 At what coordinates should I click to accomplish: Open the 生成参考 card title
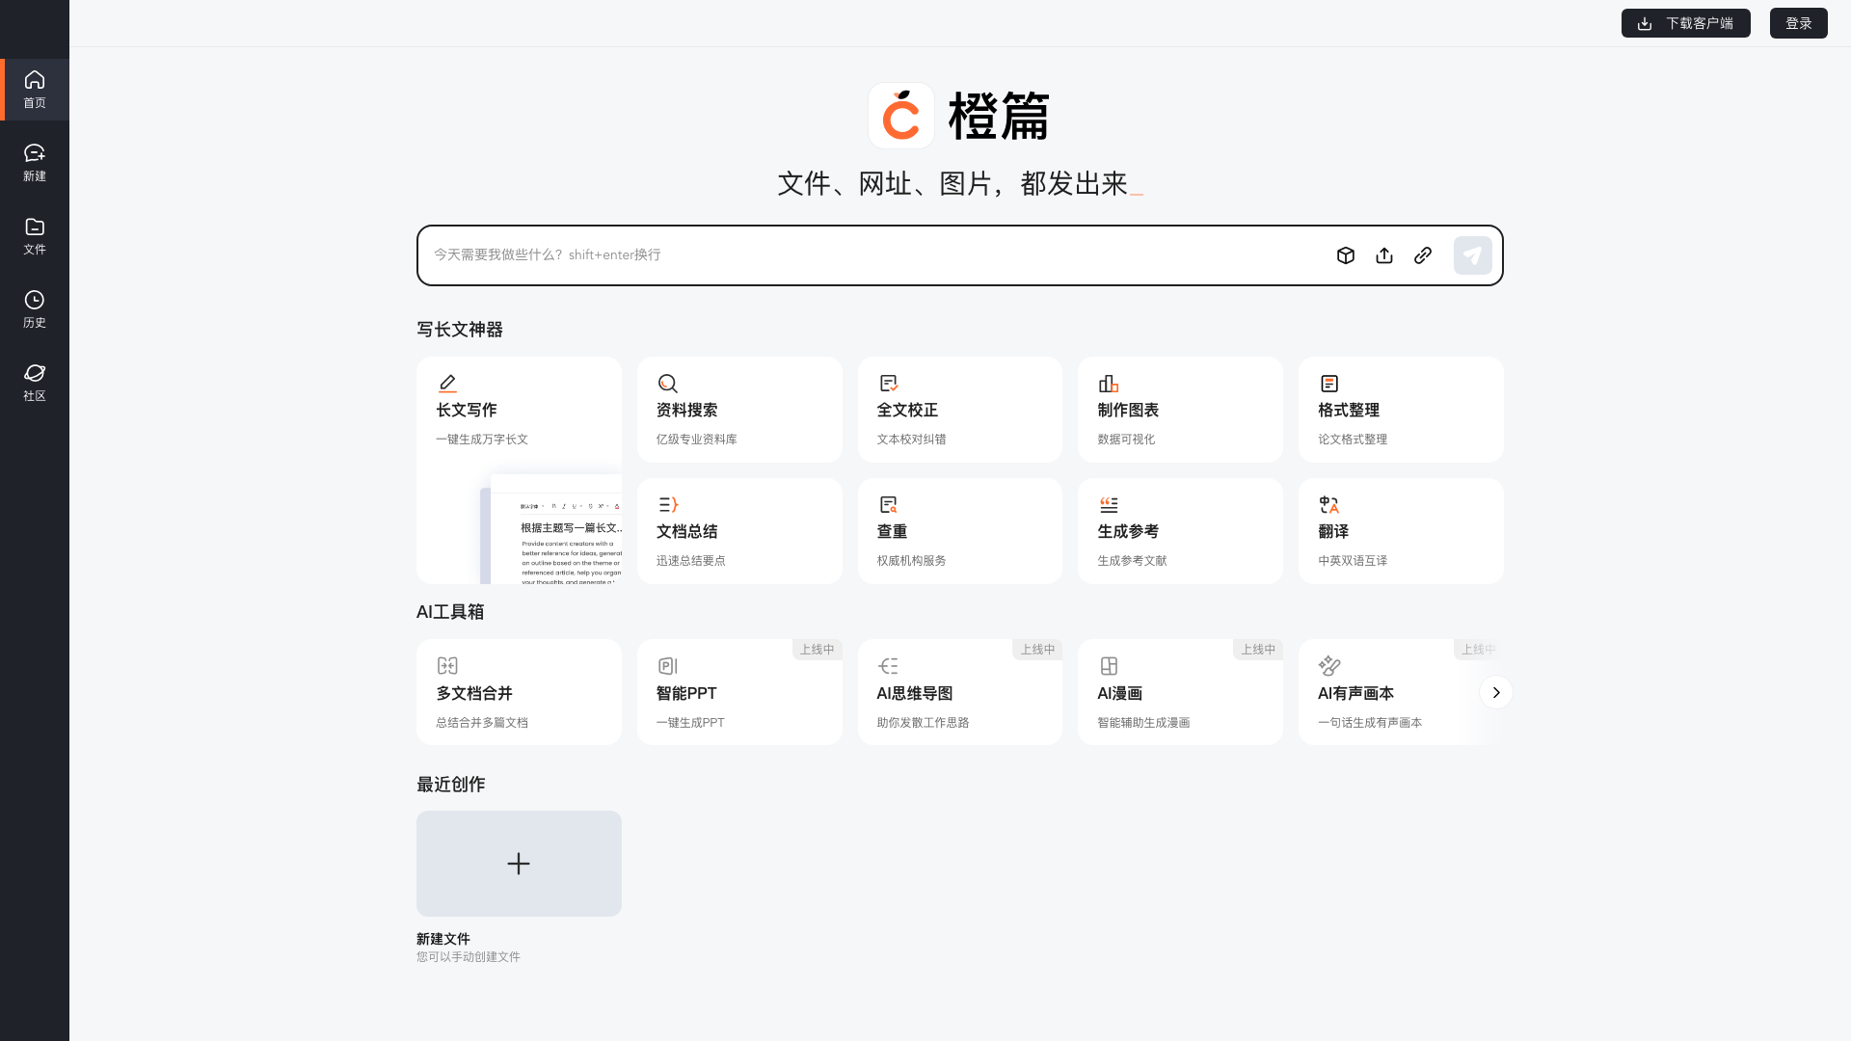tap(1128, 532)
